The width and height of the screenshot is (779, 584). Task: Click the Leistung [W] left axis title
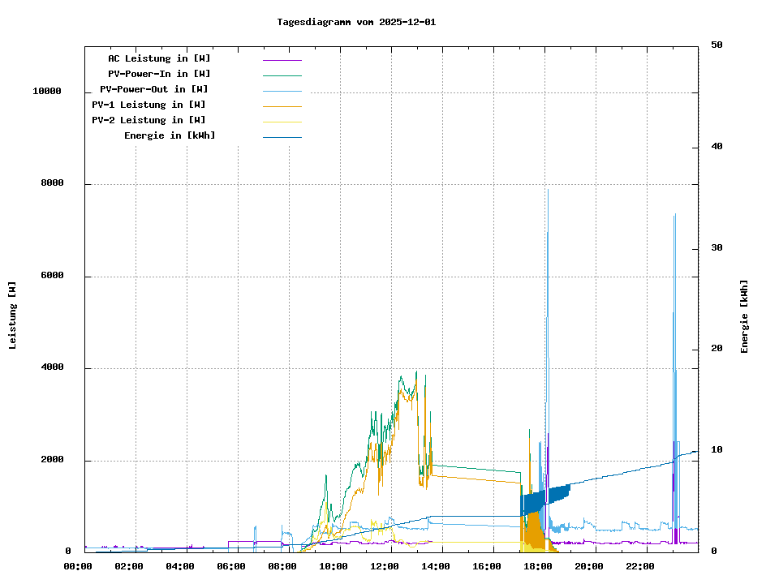coord(13,316)
